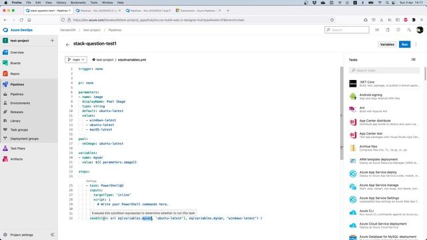Viewport: 427px width, 240px height.
Task: Select the .NET Core task
Action: pyautogui.click(x=384, y=83)
